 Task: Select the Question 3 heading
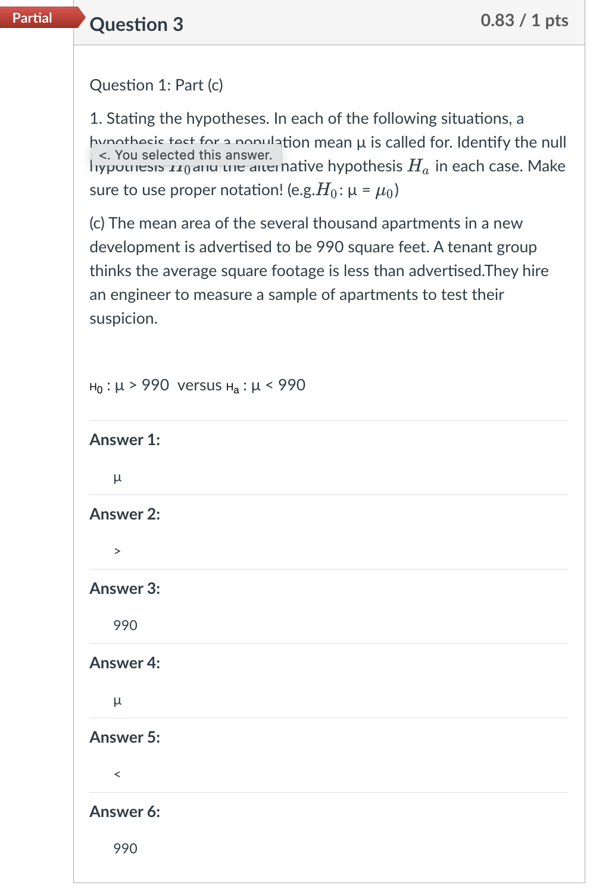pos(138,25)
